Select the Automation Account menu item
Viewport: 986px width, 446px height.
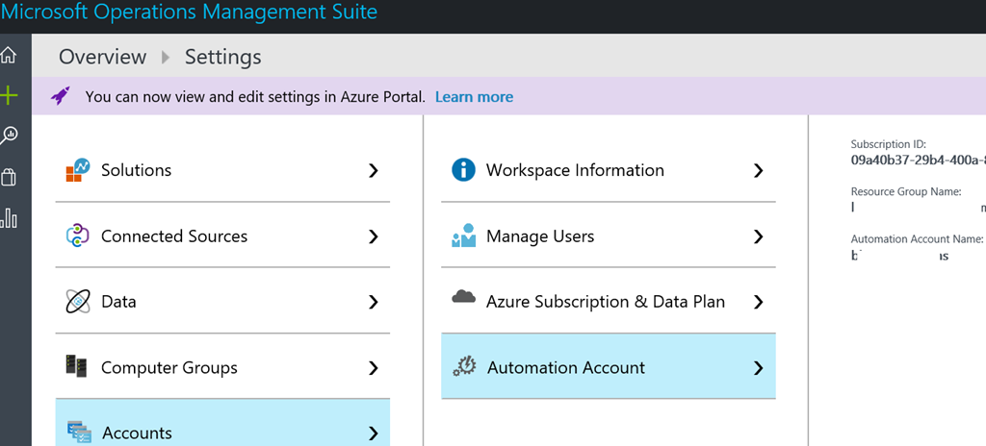click(566, 367)
